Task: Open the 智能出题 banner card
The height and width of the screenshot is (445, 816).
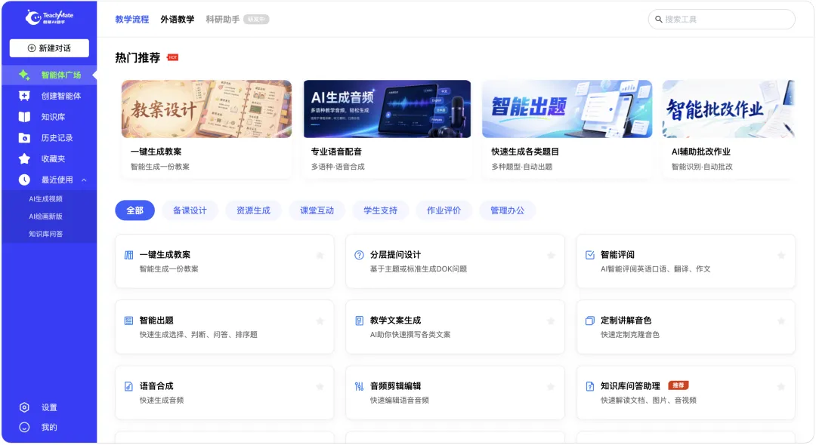Action: pos(567,109)
